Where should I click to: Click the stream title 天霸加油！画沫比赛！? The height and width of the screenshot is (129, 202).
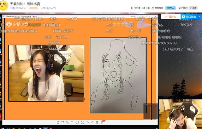pos(26,4)
